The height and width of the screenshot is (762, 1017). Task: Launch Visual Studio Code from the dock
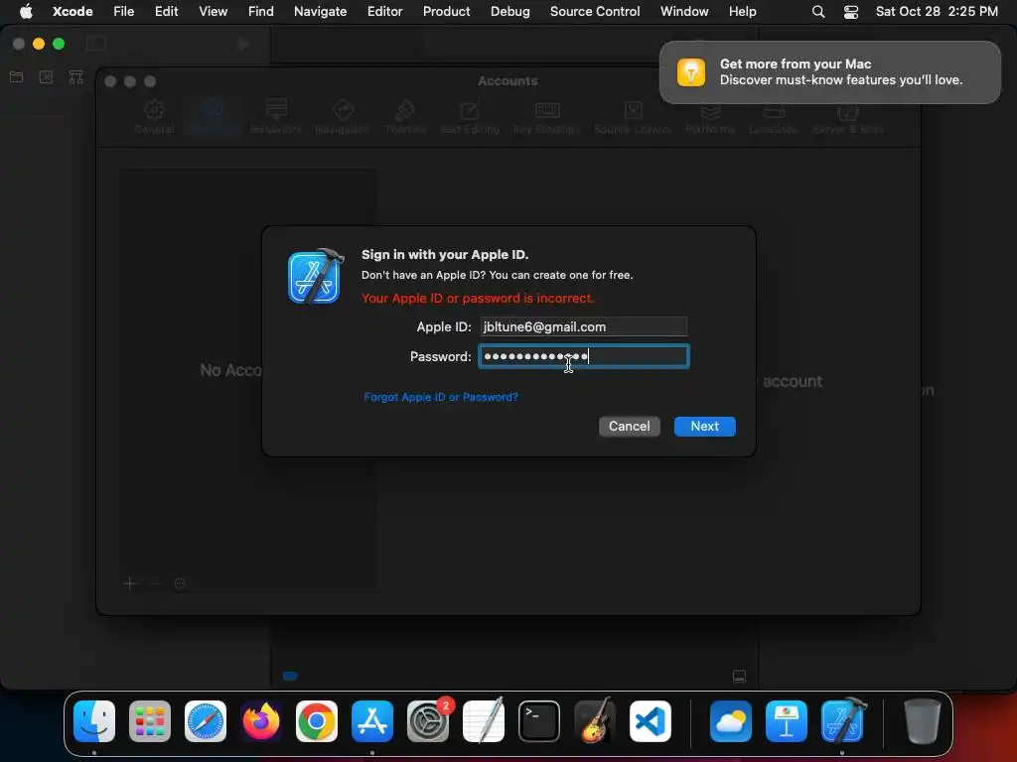(650, 720)
